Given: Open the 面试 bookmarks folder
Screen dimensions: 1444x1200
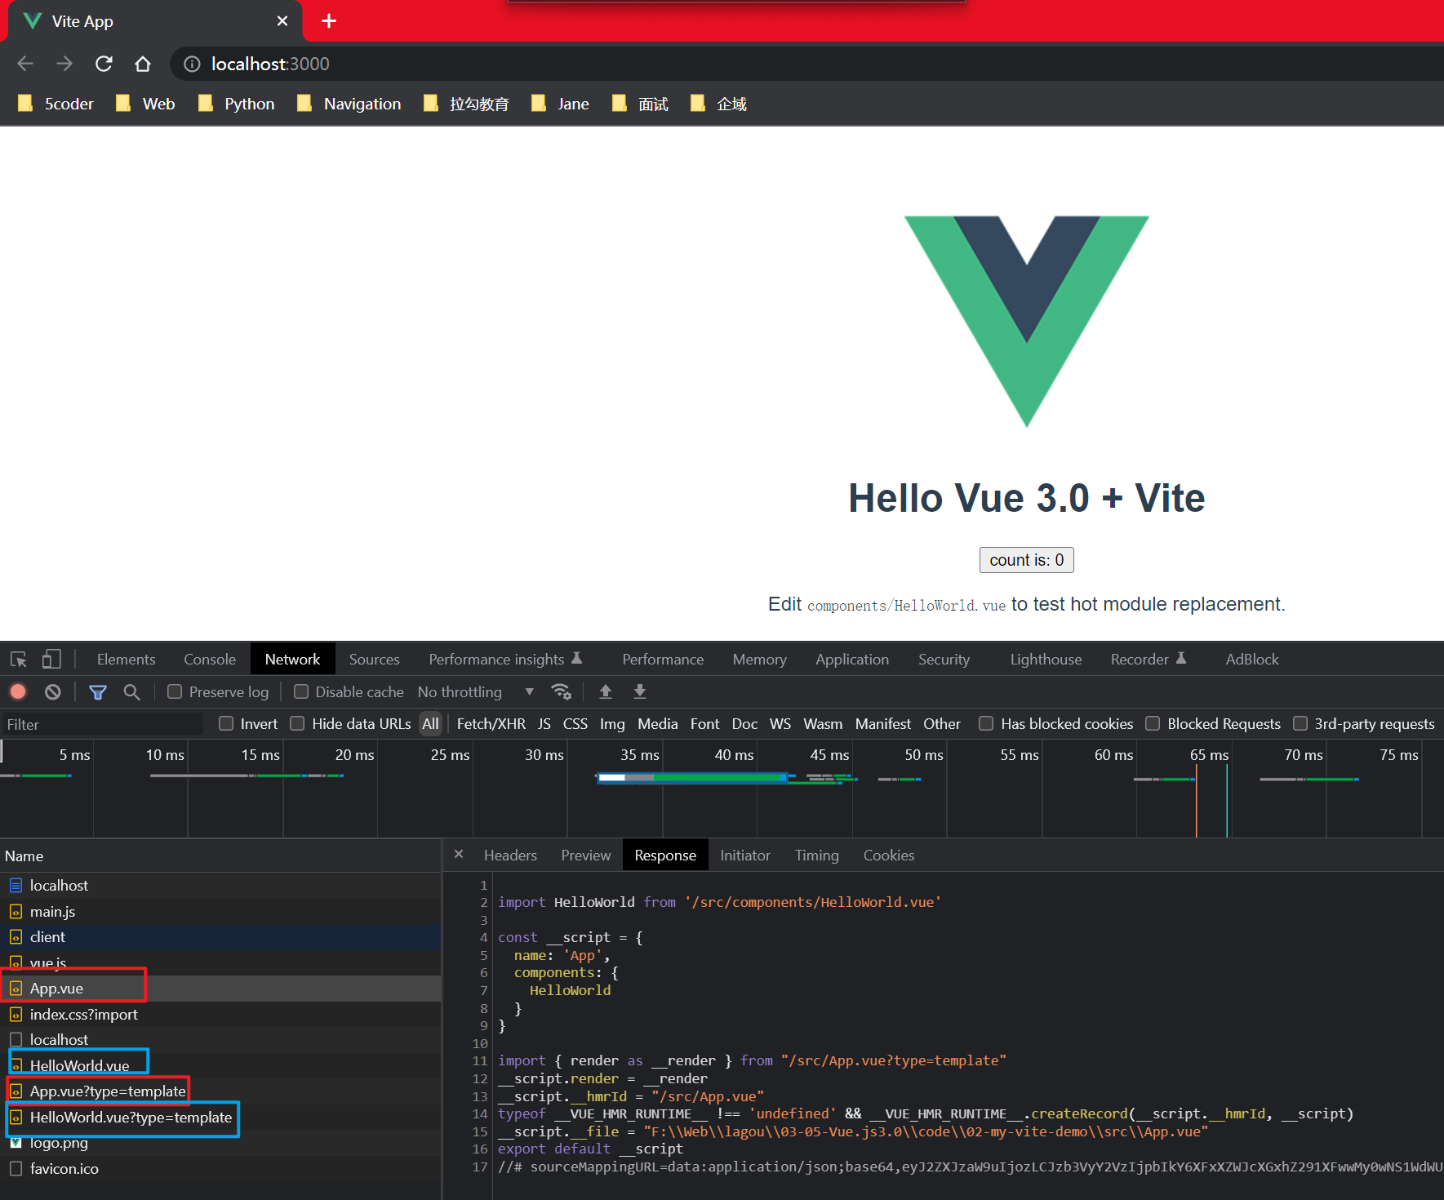Looking at the screenshot, I should 641,104.
